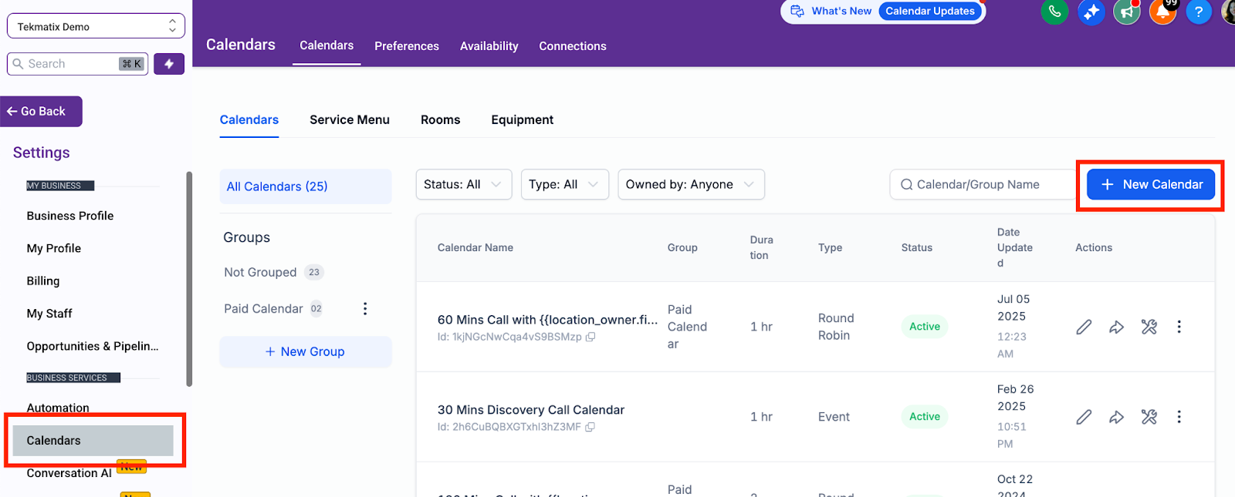
Task: Switch to the Availability top tab
Action: point(489,46)
